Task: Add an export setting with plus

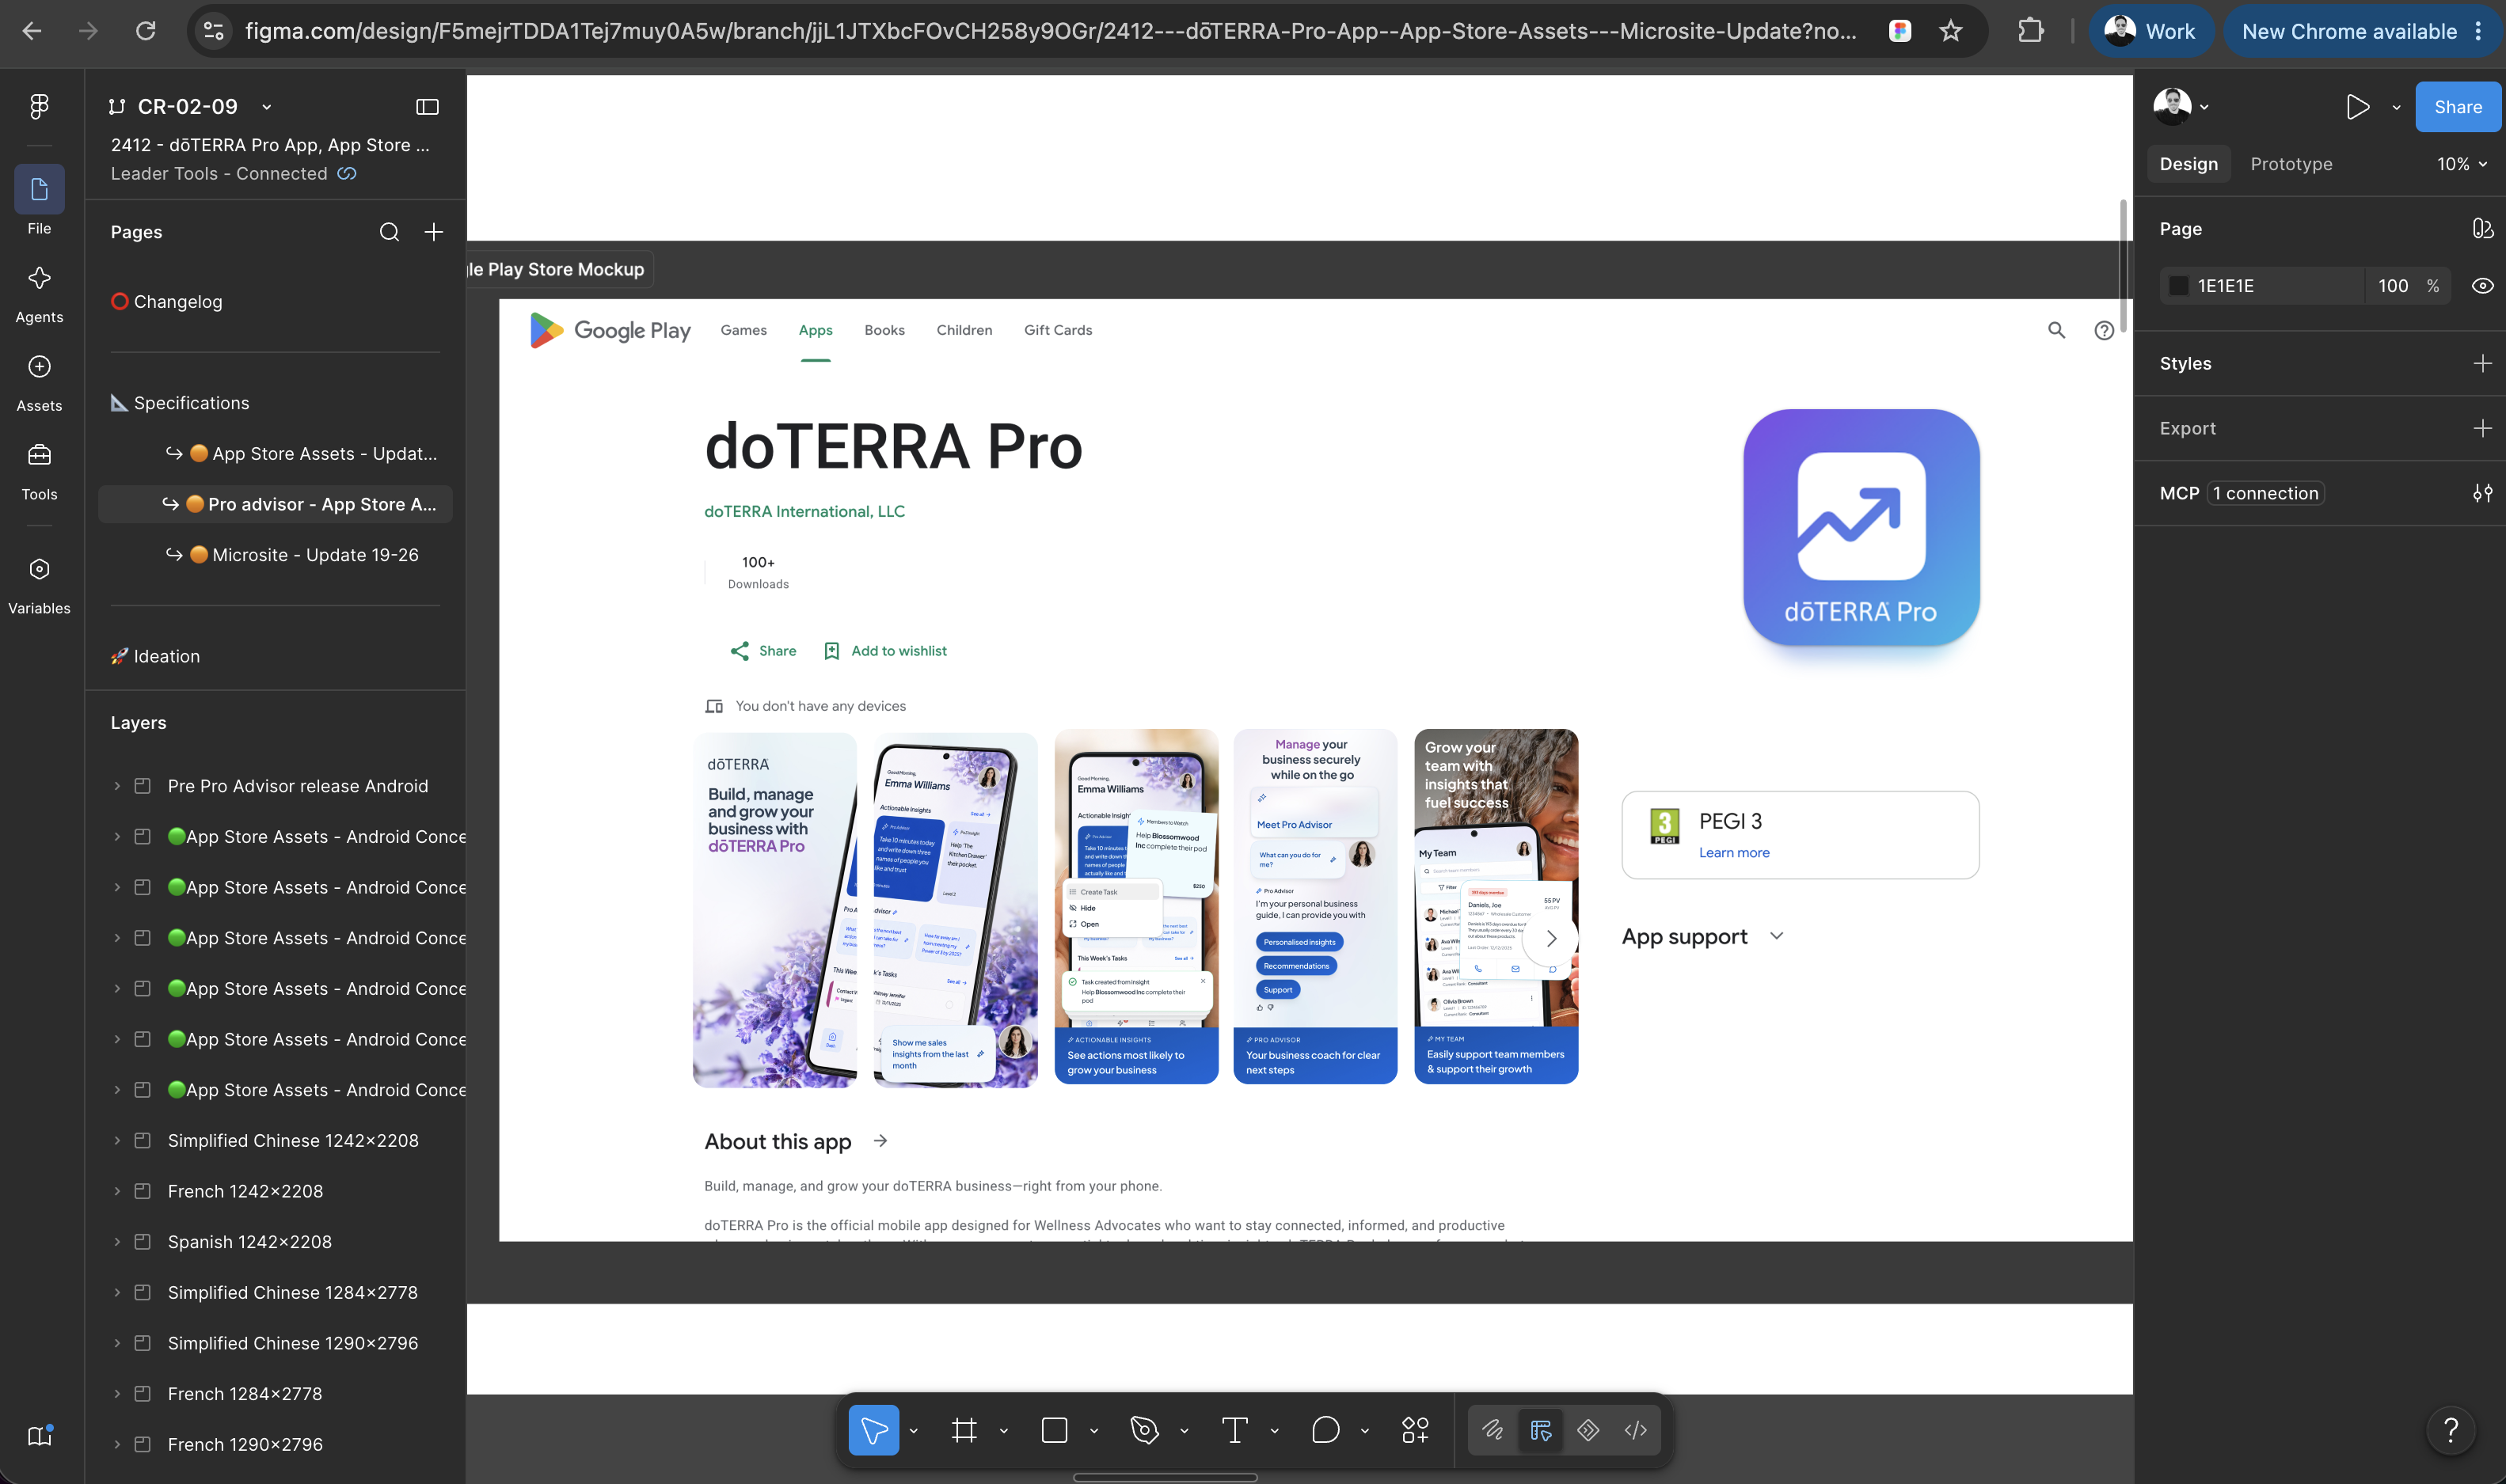Action: pyautogui.click(x=2482, y=428)
